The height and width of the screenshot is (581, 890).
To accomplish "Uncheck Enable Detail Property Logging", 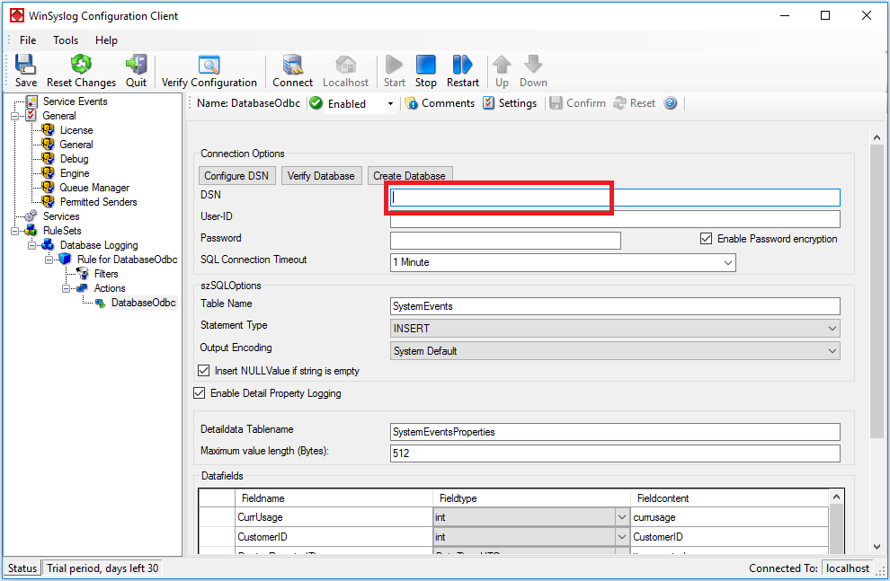I will click(200, 392).
